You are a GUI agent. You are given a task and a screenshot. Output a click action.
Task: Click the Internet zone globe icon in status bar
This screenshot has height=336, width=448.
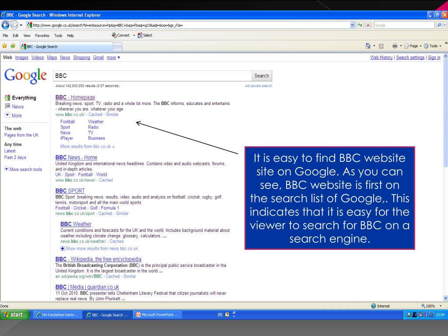pos(373,306)
